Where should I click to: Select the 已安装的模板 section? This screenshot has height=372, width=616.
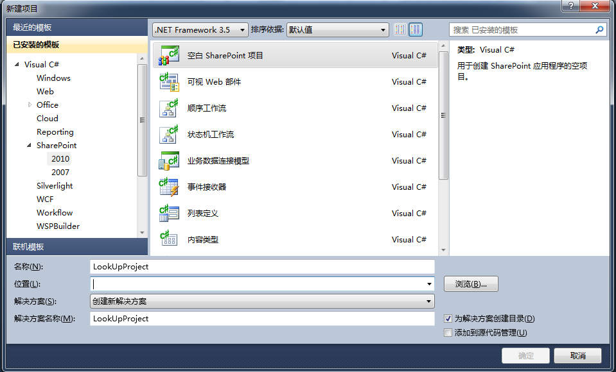[77, 45]
